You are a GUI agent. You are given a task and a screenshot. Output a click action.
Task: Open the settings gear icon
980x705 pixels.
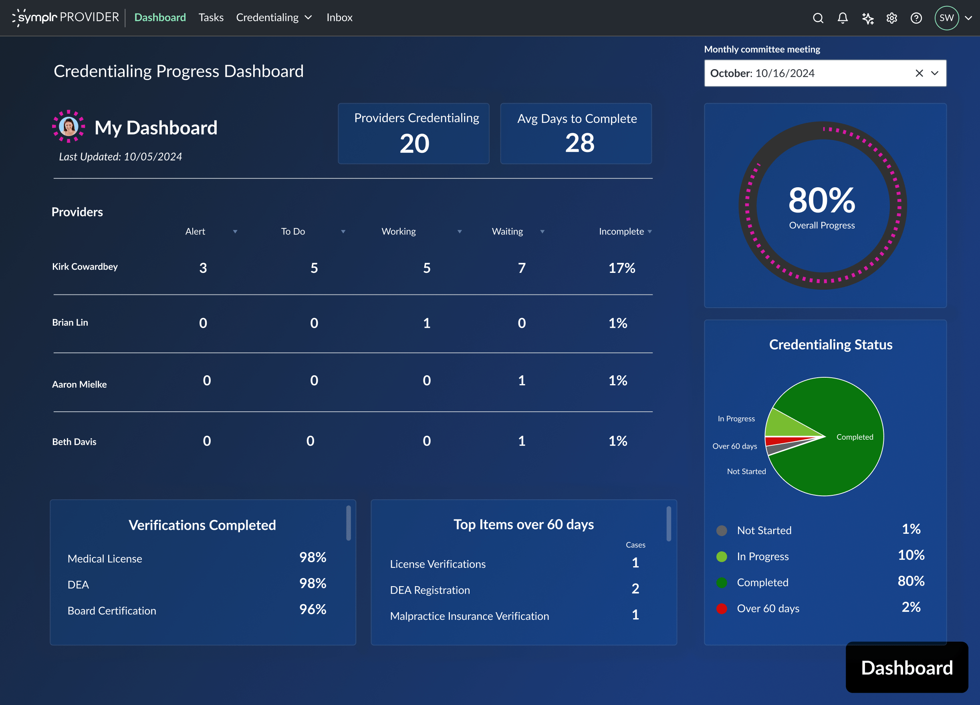pyautogui.click(x=891, y=18)
